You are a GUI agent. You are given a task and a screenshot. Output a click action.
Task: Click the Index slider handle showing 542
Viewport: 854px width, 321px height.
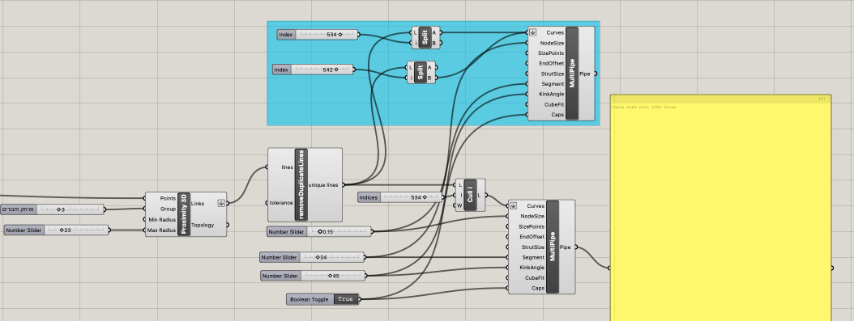pyautogui.click(x=336, y=70)
